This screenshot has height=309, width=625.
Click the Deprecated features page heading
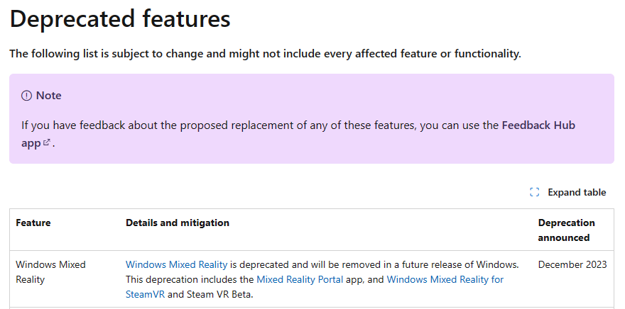tap(120, 18)
